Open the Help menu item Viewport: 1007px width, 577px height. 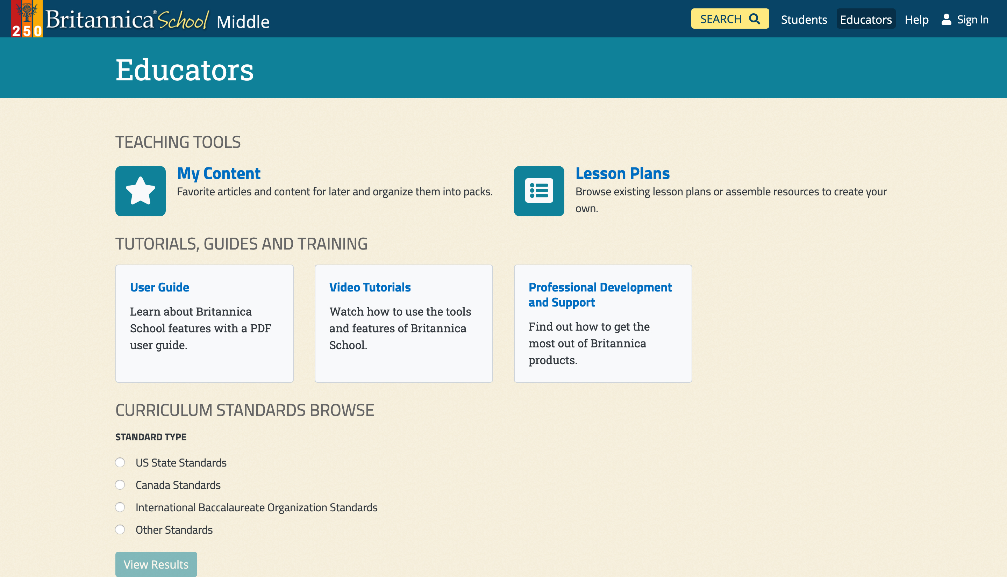coord(916,20)
